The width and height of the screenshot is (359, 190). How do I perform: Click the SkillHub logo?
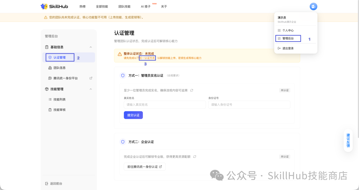54,6
